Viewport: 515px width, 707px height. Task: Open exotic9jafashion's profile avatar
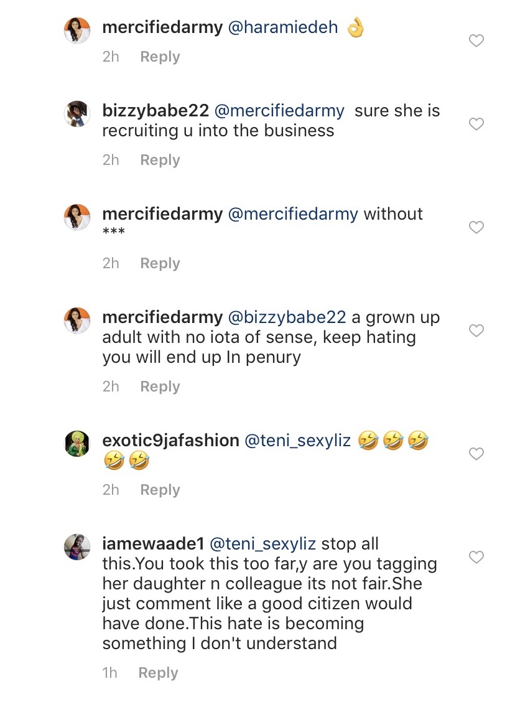point(77,444)
